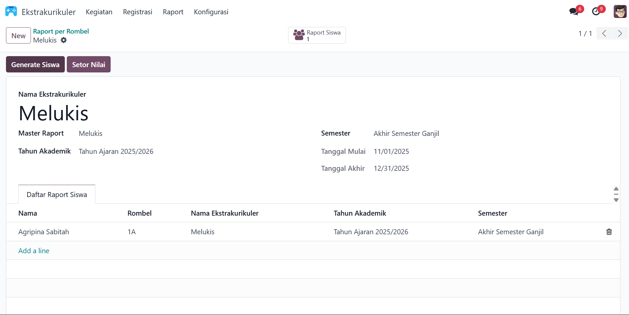
Task: Open the Registrasi menu
Action: [x=138, y=12]
